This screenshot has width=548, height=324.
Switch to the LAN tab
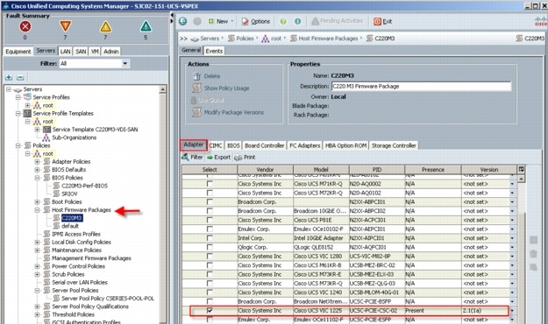coord(66,52)
